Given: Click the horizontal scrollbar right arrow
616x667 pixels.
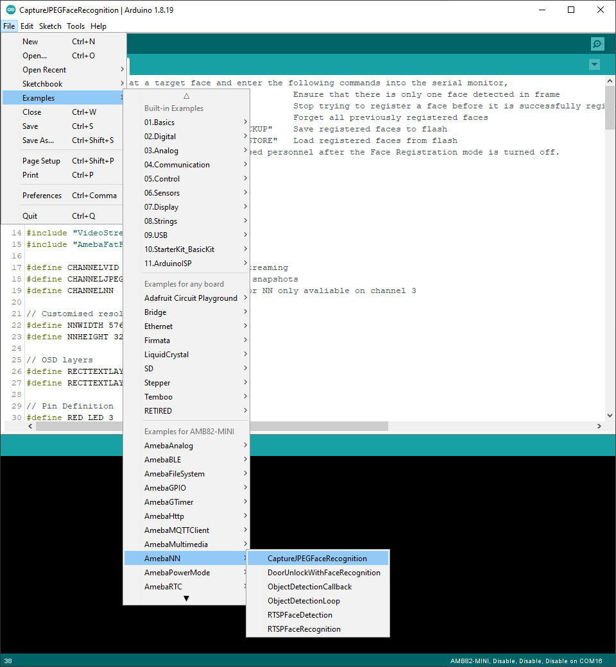Looking at the screenshot, I should pos(599,426).
